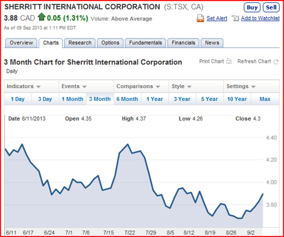This screenshot has width=284, height=237.
Task: Click the Buy button
Action: pyautogui.click(x=252, y=8)
